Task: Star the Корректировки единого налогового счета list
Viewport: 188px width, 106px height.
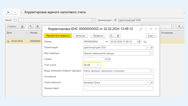Action: click(x=22, y=12)
